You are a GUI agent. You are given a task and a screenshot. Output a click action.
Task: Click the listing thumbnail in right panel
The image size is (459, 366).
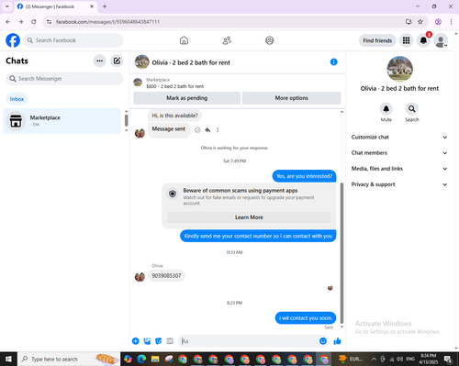(399, 69)
